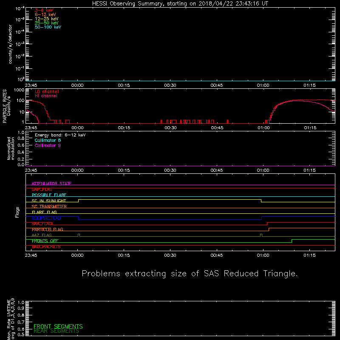The image size is (340, 340).
Task: Select the 'Collimator 9' legend label
Action: point(48,145)
